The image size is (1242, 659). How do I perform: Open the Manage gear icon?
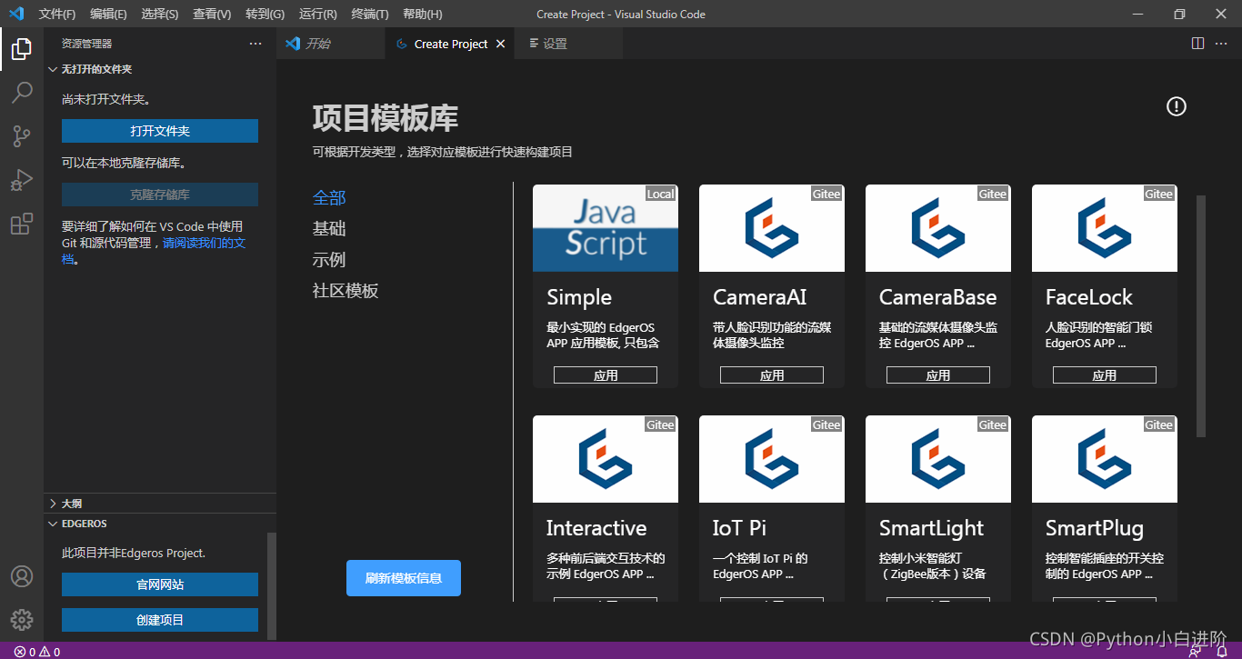[22, 620]
